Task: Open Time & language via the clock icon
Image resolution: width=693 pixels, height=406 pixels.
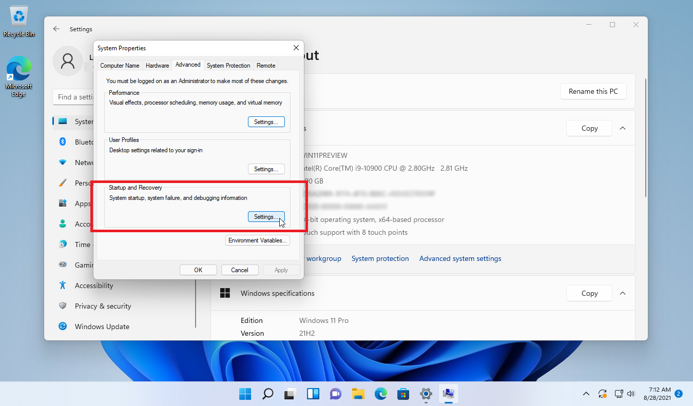Action: [x=63, y=245]
